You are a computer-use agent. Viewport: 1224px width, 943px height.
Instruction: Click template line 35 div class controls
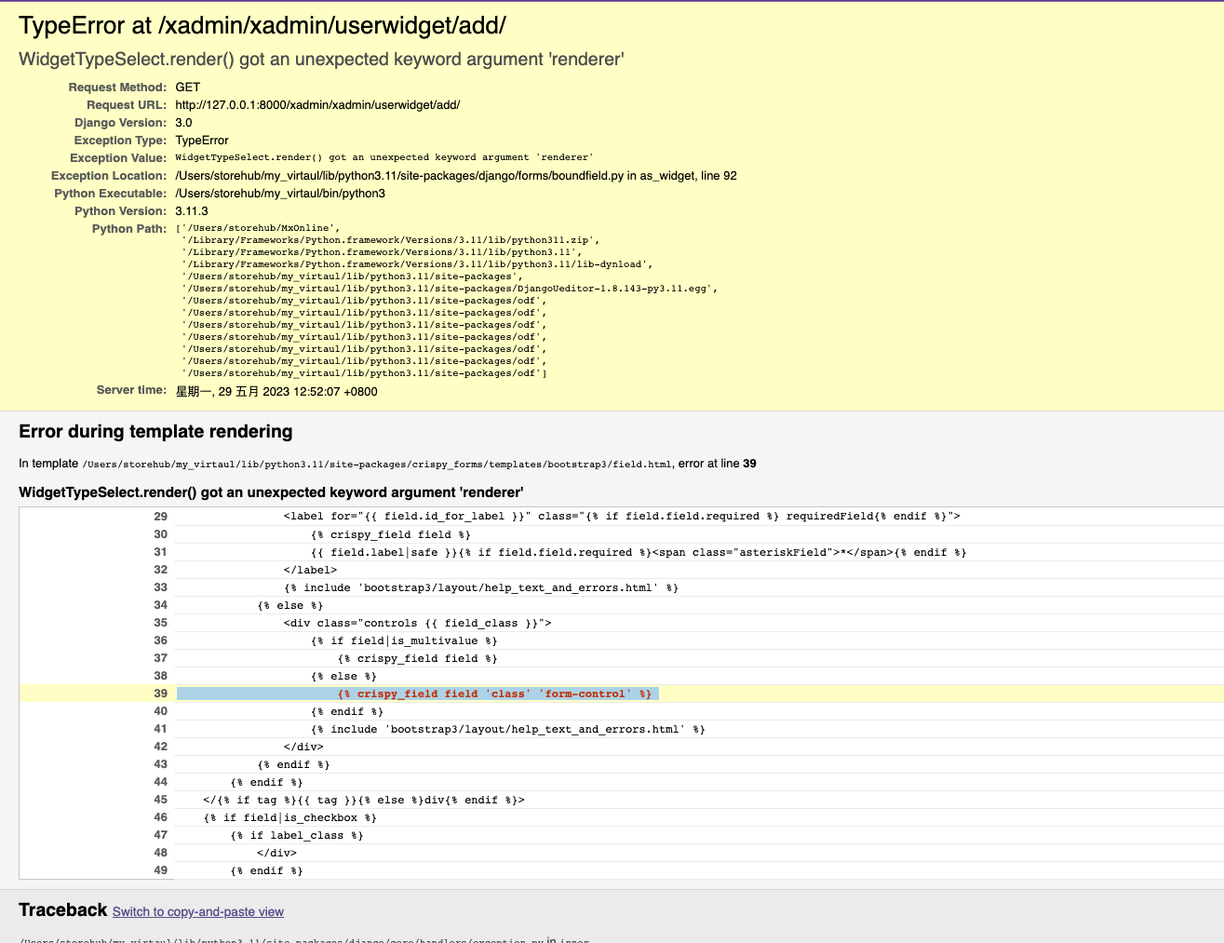[418, 623]
